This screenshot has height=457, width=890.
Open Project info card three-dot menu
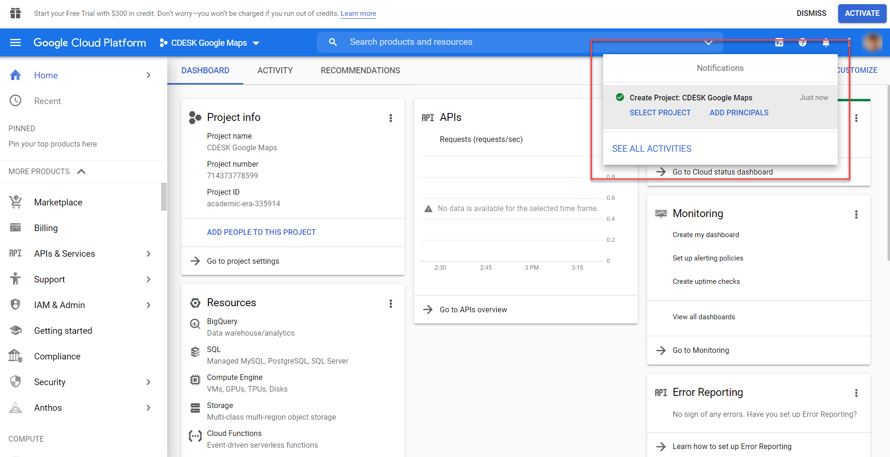[391, 118]
